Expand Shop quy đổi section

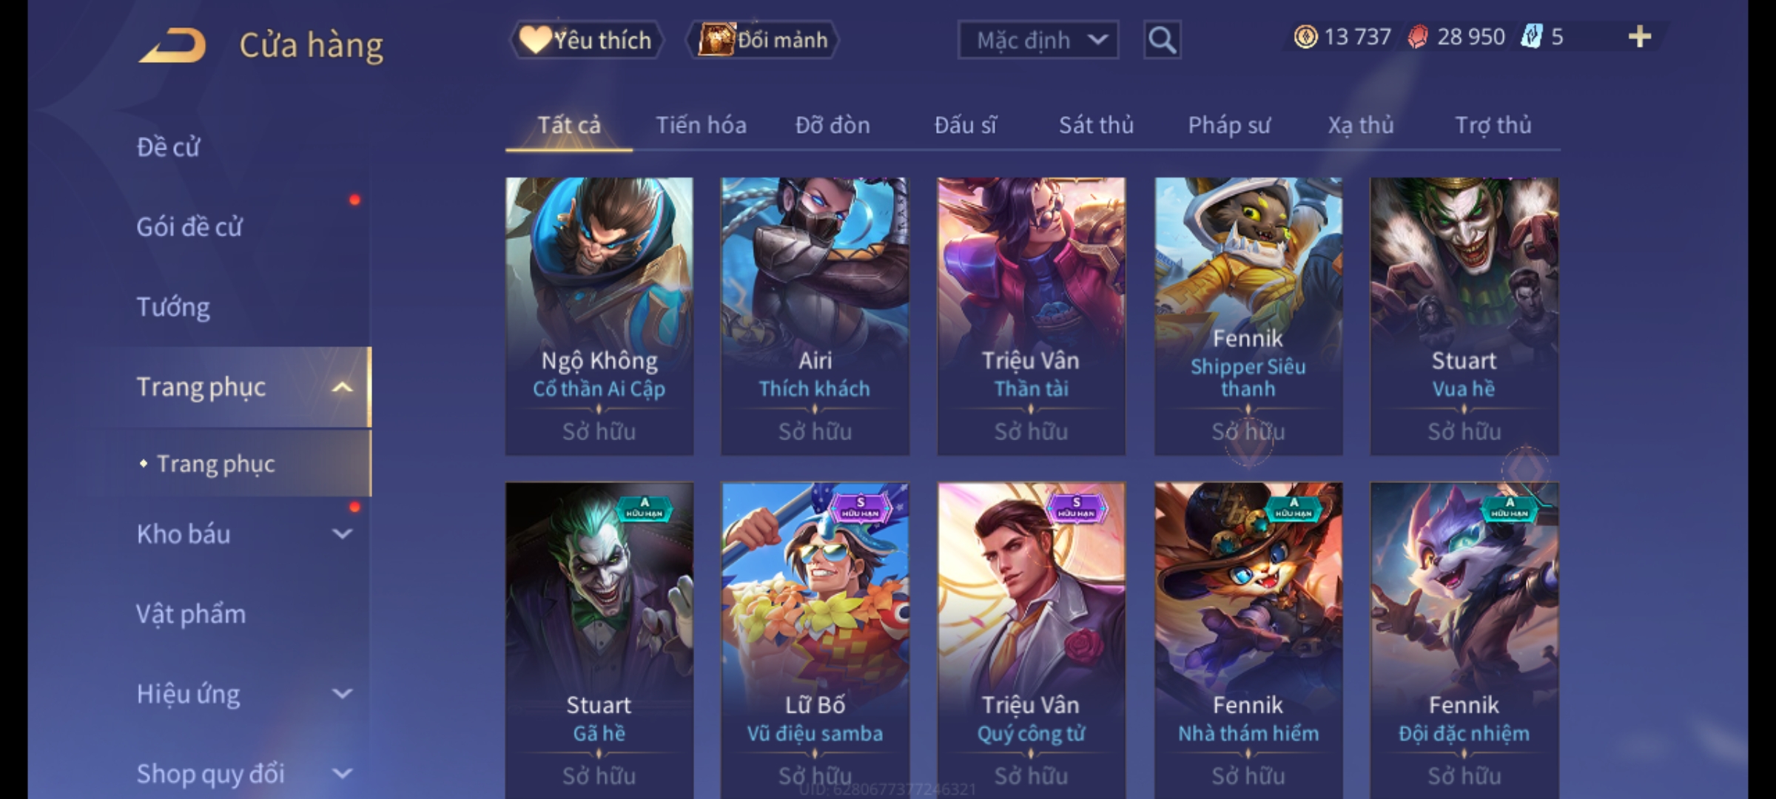pos(342,774)
